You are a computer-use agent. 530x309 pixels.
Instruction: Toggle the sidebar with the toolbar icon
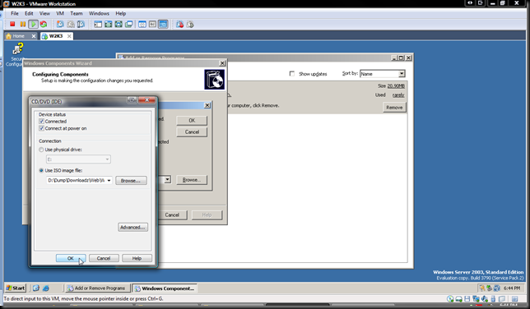tap(98, 25)
